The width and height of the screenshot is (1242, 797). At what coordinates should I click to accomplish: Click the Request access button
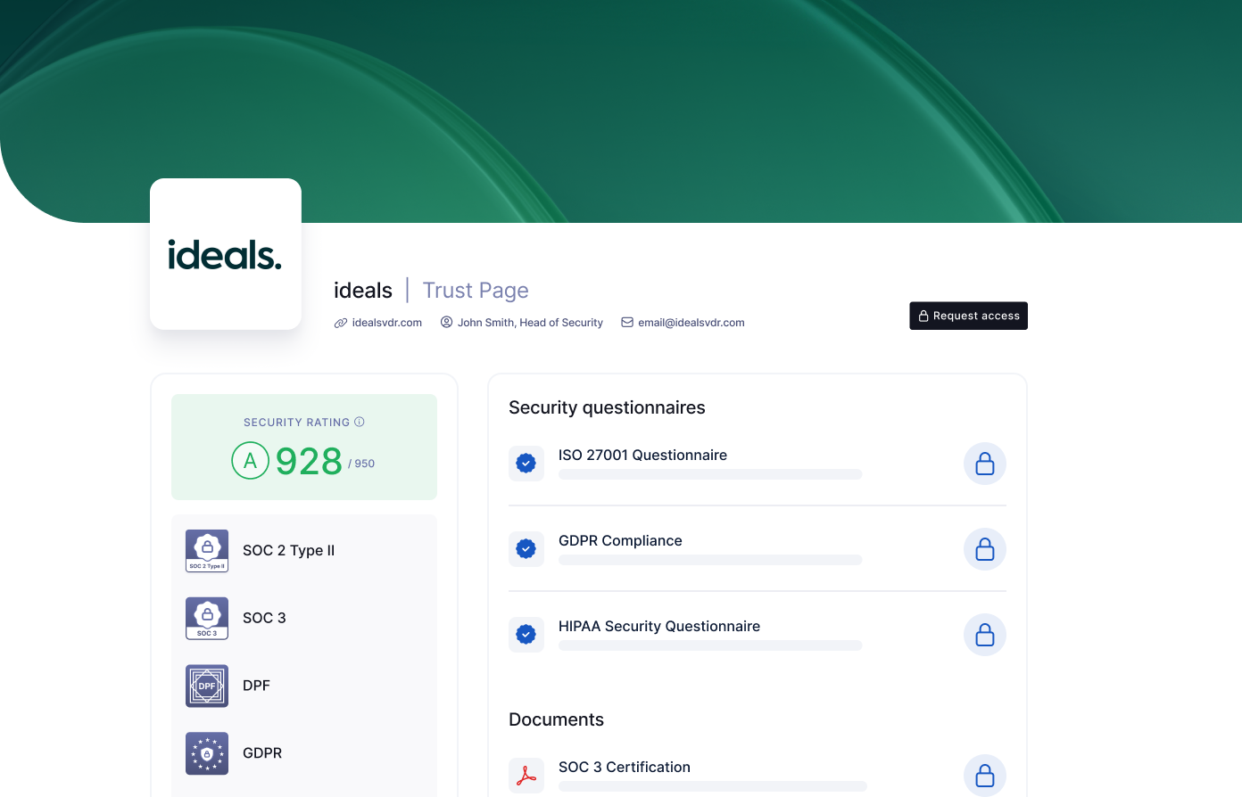point(968,316)
